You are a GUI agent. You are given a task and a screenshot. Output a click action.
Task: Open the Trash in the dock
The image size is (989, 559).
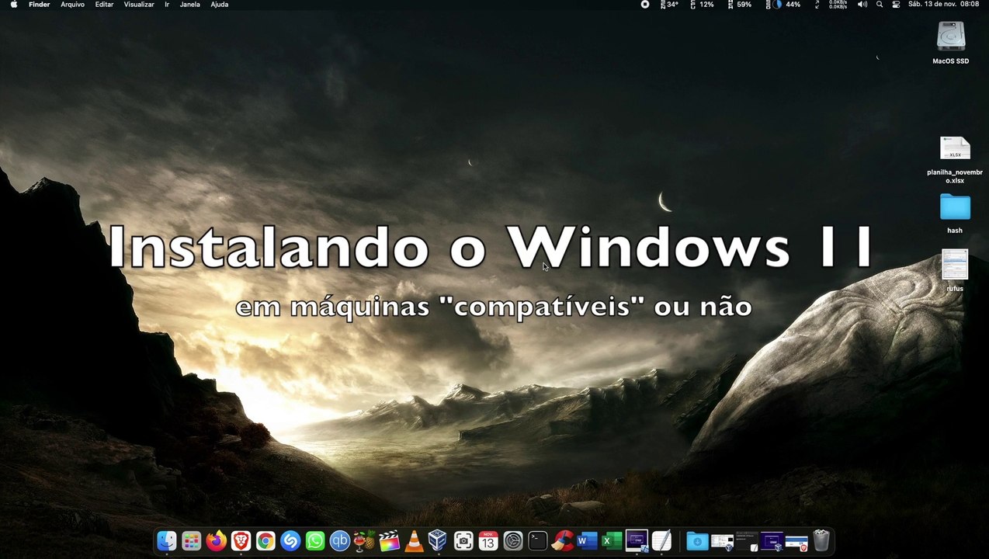point(821,540)
